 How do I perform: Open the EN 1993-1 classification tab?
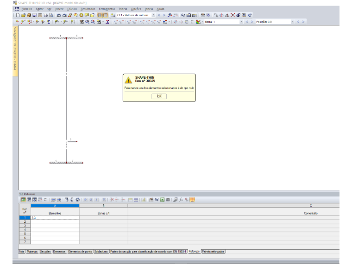click(148, 251)
